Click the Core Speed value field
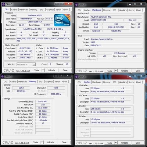147x147 pixels. 25,48
